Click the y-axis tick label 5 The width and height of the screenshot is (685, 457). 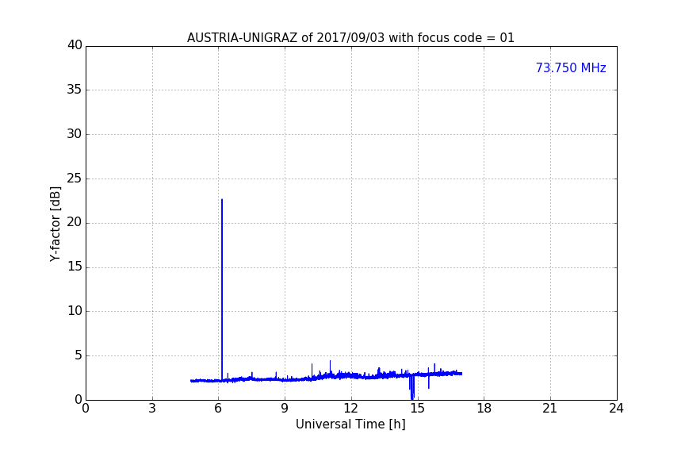coord(78,355)
